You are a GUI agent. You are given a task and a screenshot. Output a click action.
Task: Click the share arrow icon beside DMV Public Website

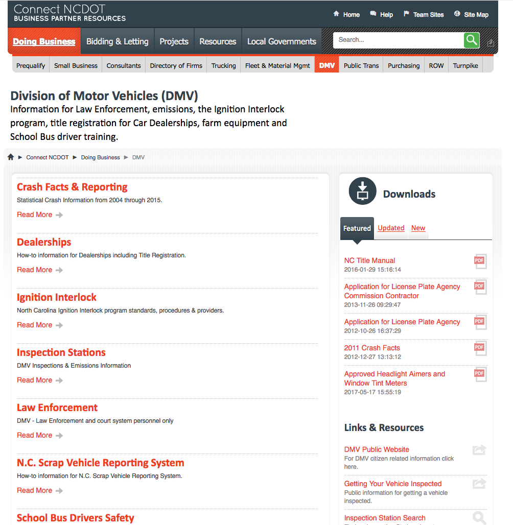tap(479, 450)
